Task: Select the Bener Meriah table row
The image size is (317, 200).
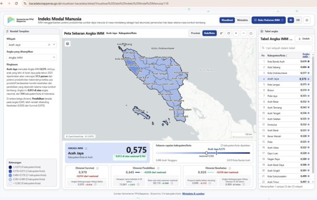Action: (285, 136)
